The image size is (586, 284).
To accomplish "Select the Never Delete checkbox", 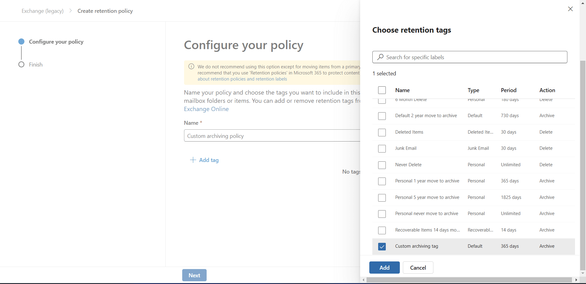I will [382, 165].
